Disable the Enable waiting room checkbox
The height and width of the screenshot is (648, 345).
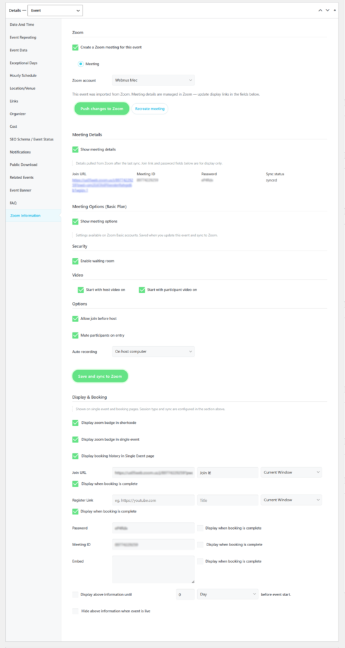[x=75, y=261]
